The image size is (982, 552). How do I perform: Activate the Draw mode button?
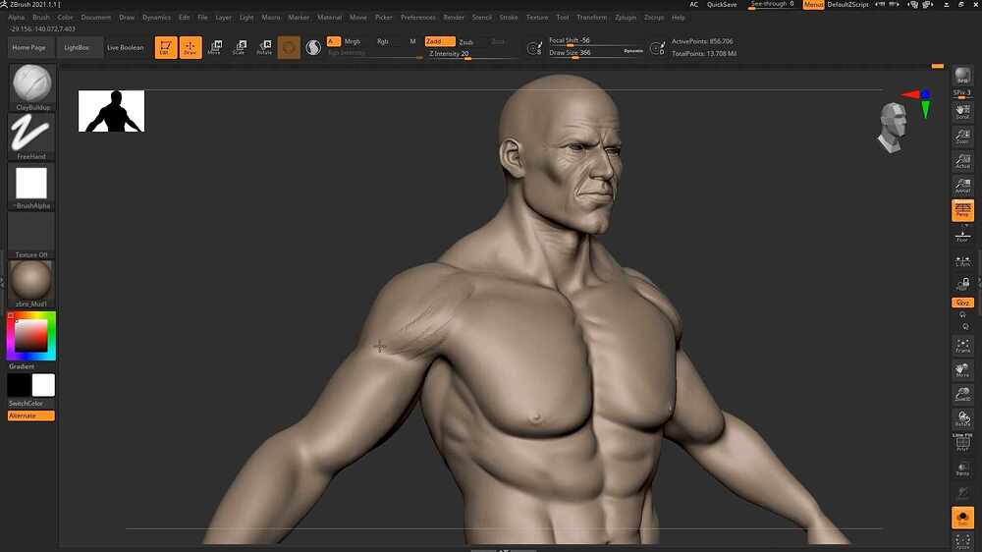pyautogui.click(x=191, y=47)
